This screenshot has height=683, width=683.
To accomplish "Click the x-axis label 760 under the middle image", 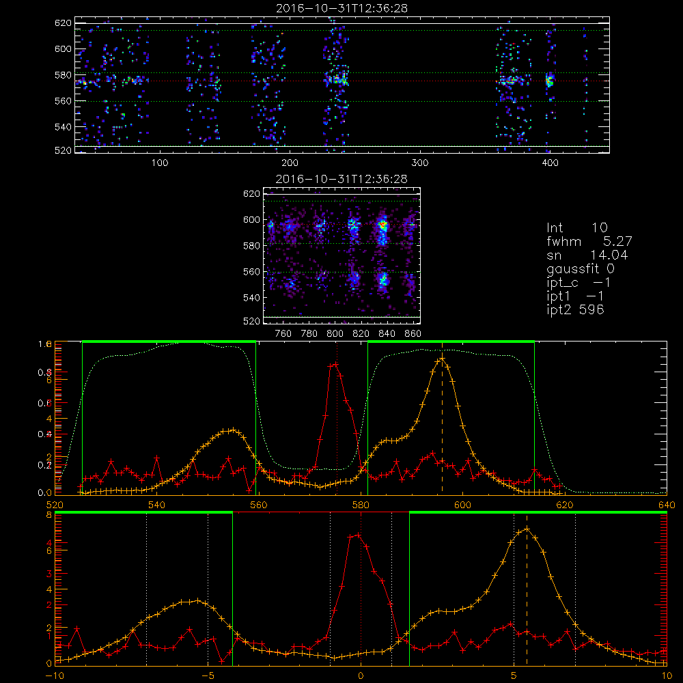I will pyautogui.click(x=283, y=334).
